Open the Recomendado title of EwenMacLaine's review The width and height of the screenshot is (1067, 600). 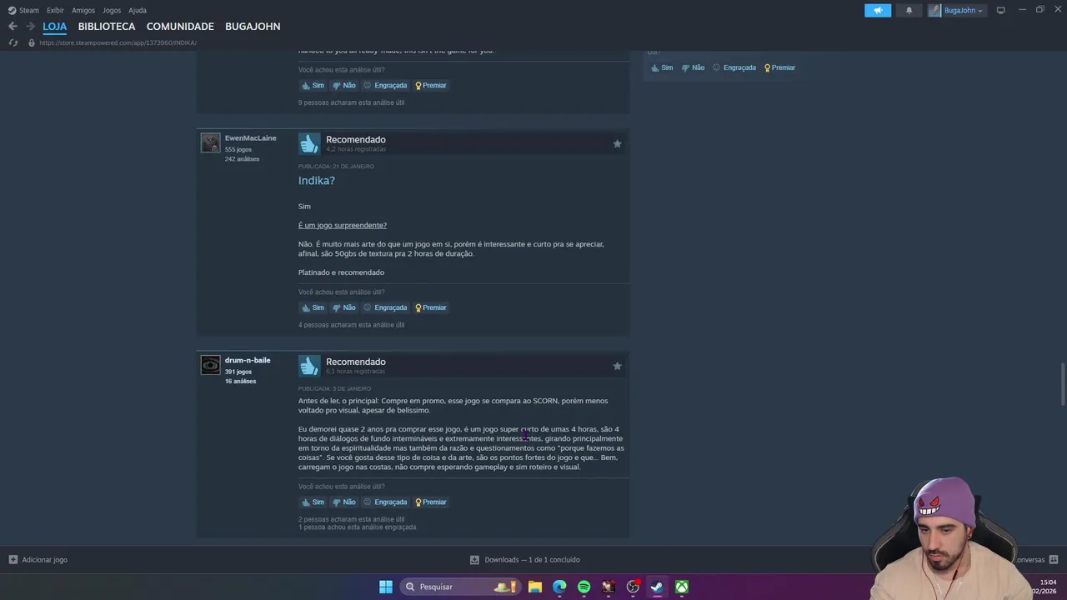(x=355, y=139)
